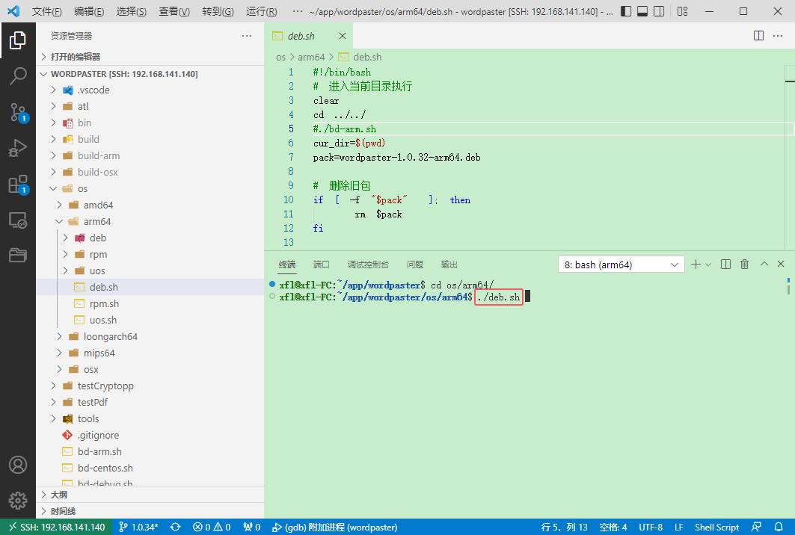Switch to the 输出 panel tab
Viewport: 795px width, 535px height.
(x=449, y=265)
